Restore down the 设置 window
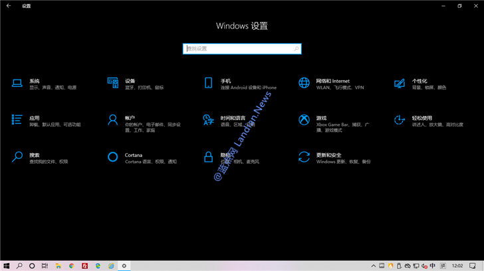This screenshot has width=484, height=271. [x=459, y=6]
